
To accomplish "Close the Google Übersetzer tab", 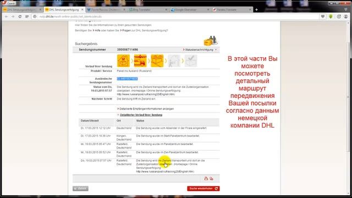I will (208, 10).
